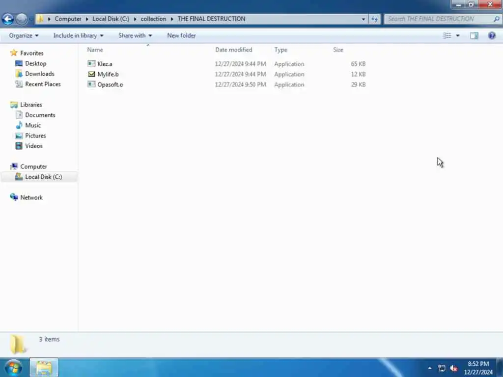The width and height of the screenshot is (503, 377).
Task: Show hidden icons in the system tray
Action: click(429, 368)
